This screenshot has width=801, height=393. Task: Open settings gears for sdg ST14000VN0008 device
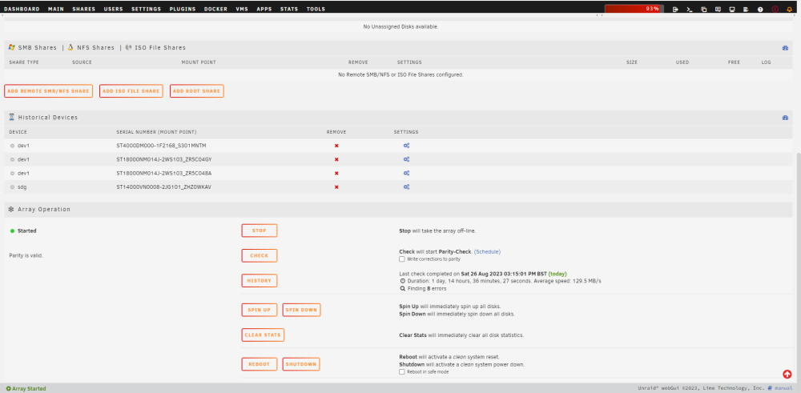coord(406,186)
